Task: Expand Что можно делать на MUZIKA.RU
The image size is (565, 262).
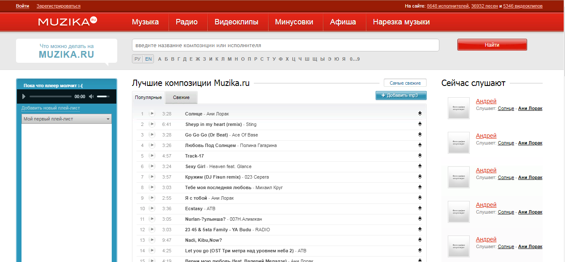Action: [x=67, y=51]
